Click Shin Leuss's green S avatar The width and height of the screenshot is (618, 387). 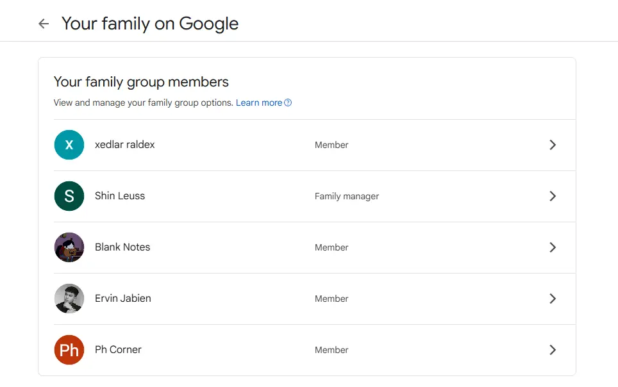click(69, 196)
